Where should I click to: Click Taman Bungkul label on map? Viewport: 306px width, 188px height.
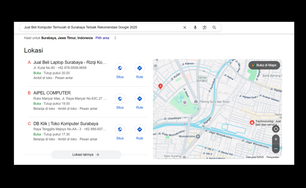pos(202,79)
